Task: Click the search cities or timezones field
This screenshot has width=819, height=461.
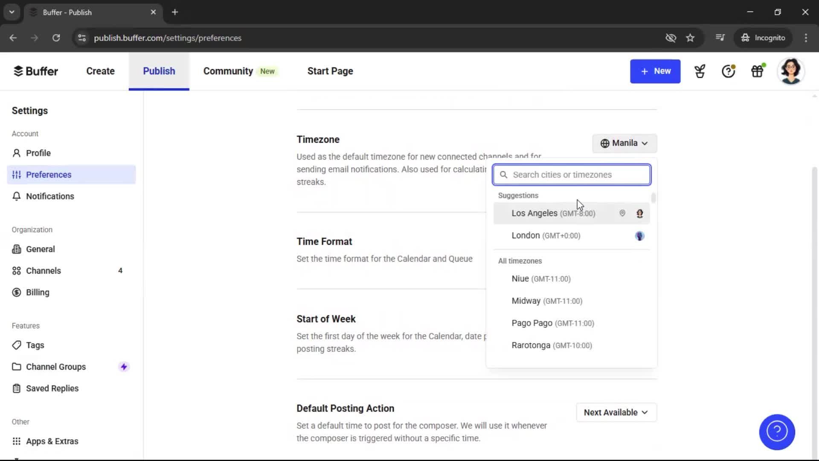Action: [572, 174]
